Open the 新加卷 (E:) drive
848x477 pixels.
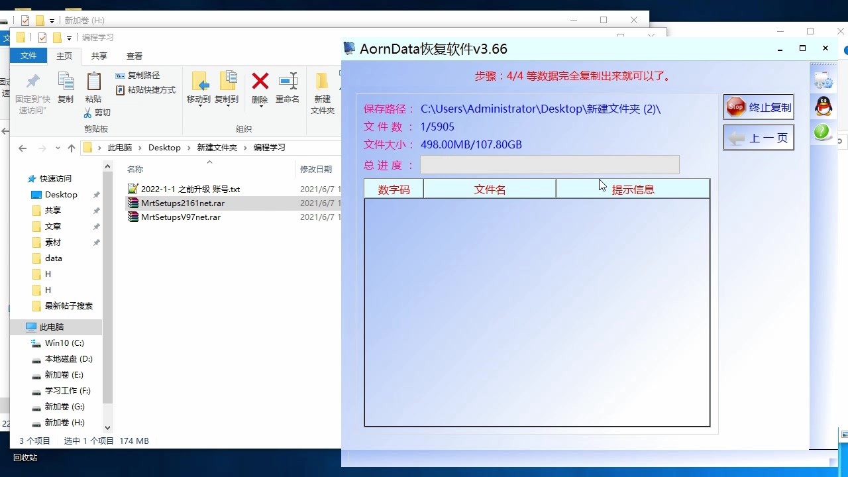click(64, 375)
